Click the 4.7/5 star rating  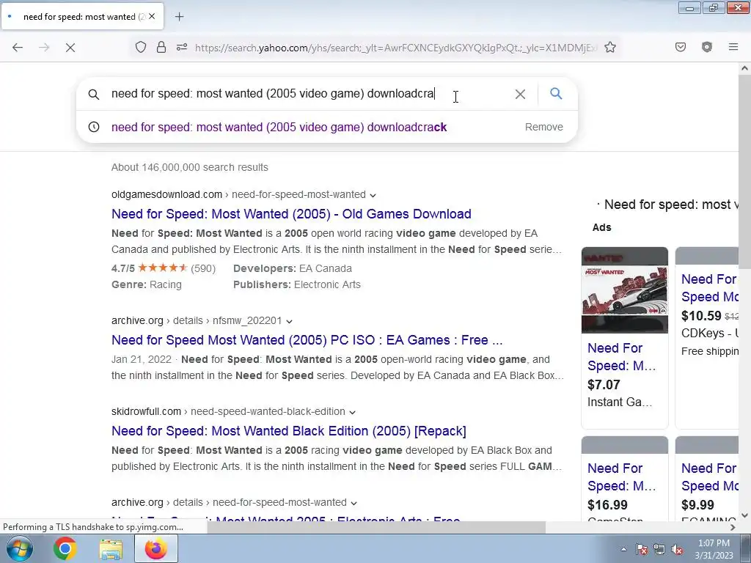(164, 268)
